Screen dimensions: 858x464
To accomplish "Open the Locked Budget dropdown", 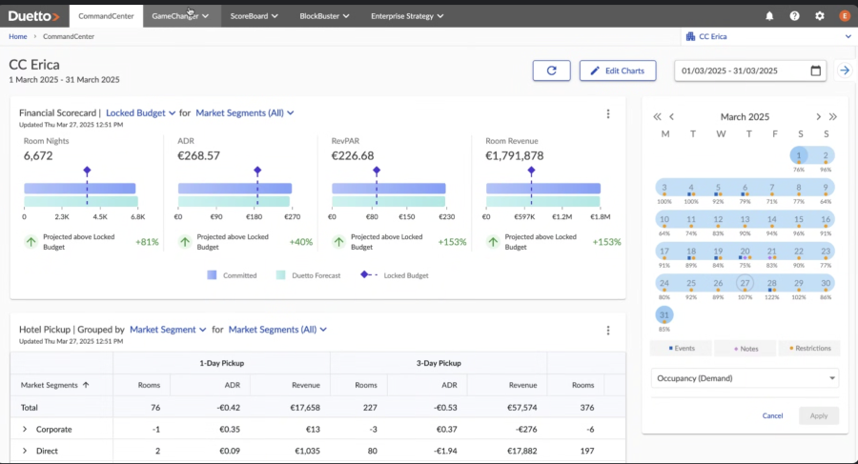I will point(140,113).
